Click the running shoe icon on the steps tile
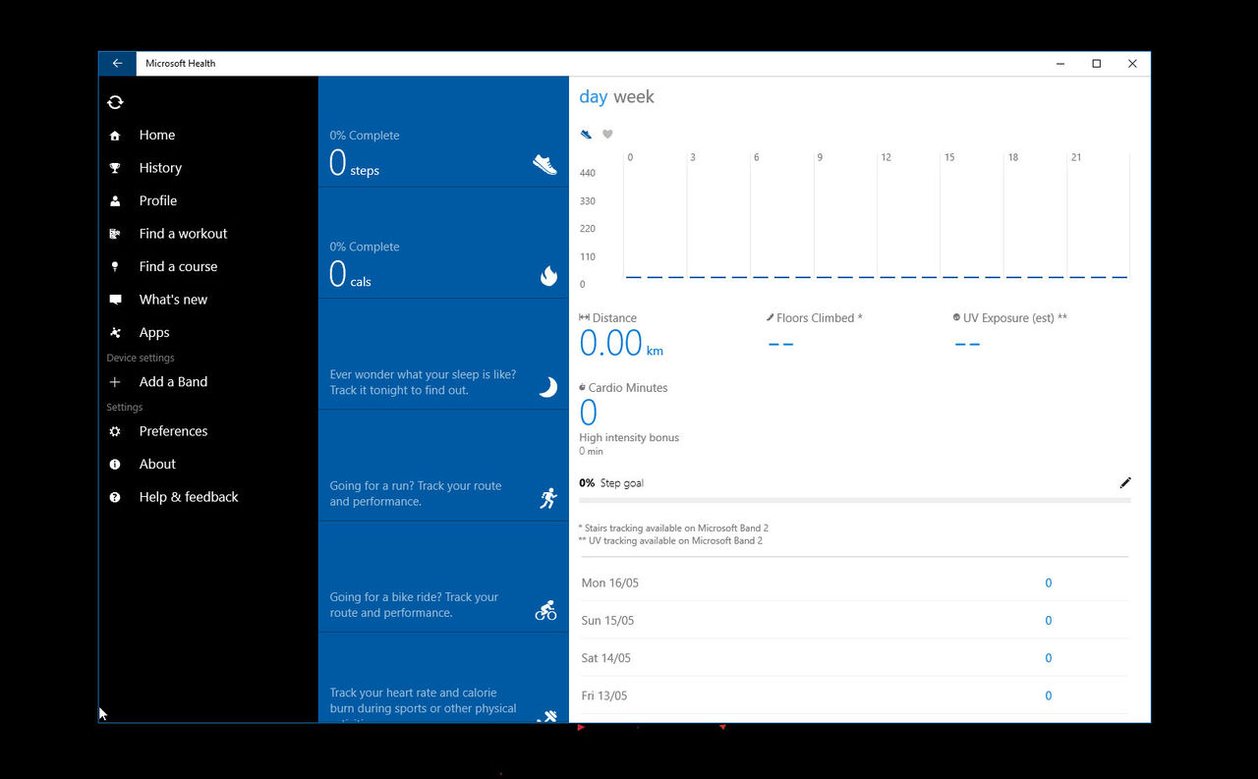 [547, 165]
